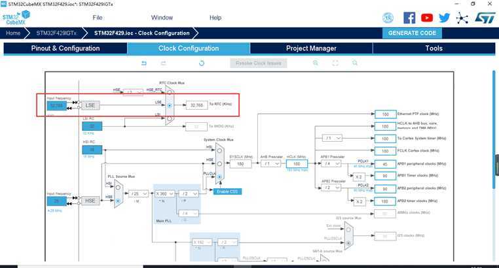Click the SYSCLK (MHz) value box

click(x=240, y=164)
